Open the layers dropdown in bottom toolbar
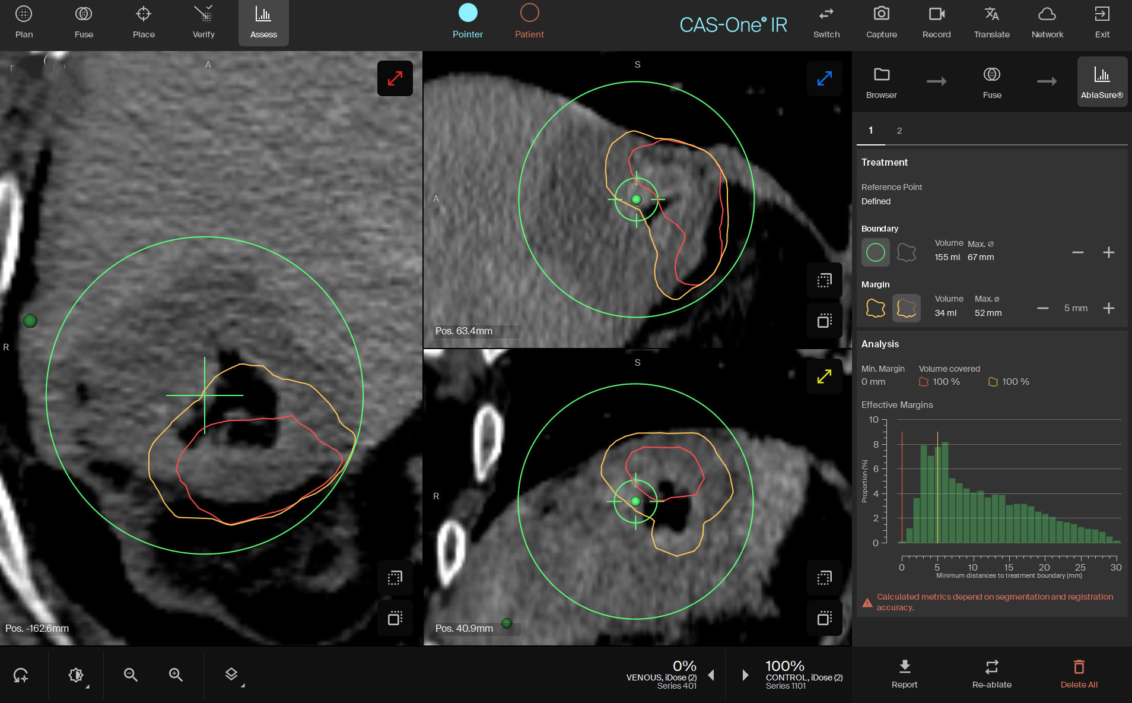 233,674
